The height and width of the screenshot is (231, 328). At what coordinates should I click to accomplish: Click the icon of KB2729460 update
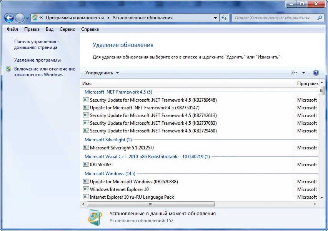(86, 131)
